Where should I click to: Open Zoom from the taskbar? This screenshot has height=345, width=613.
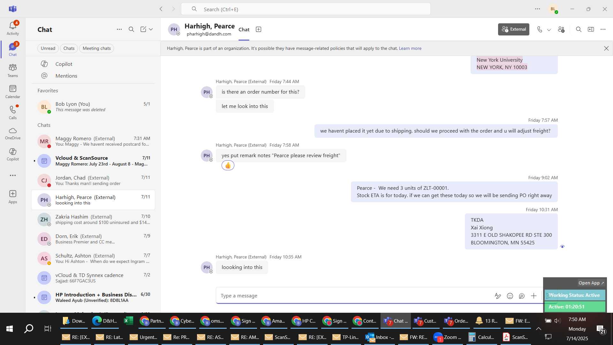point(447,337)
